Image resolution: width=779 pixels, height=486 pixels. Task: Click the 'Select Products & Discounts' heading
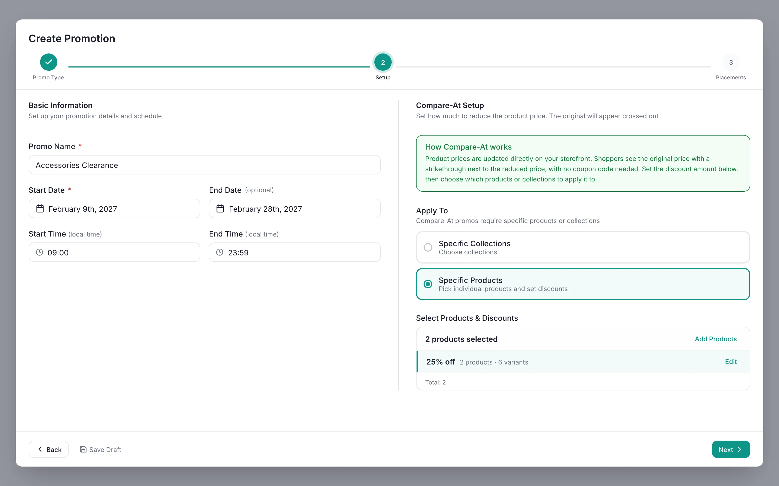467,318
